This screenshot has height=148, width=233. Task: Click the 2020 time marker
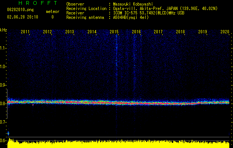(x=225, y=31)
